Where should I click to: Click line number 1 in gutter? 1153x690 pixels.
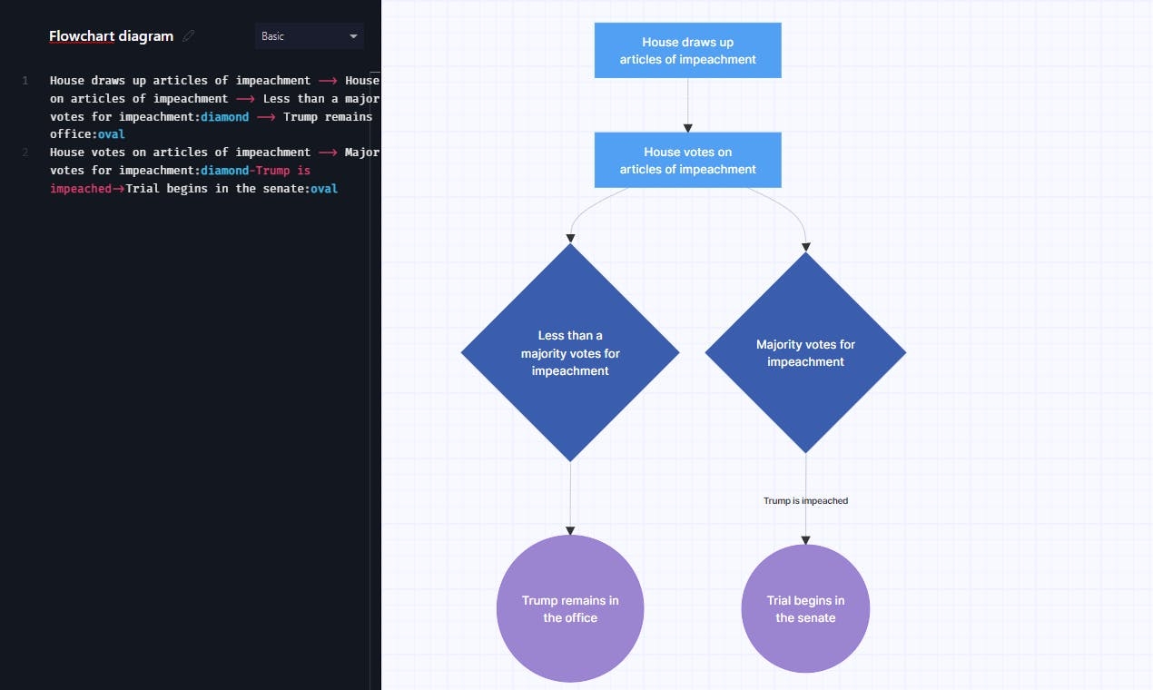pos(25,81)
